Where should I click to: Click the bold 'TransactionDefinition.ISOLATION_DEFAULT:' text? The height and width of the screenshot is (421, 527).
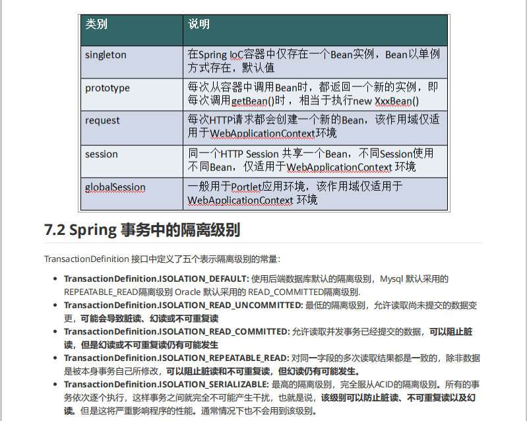156,278
